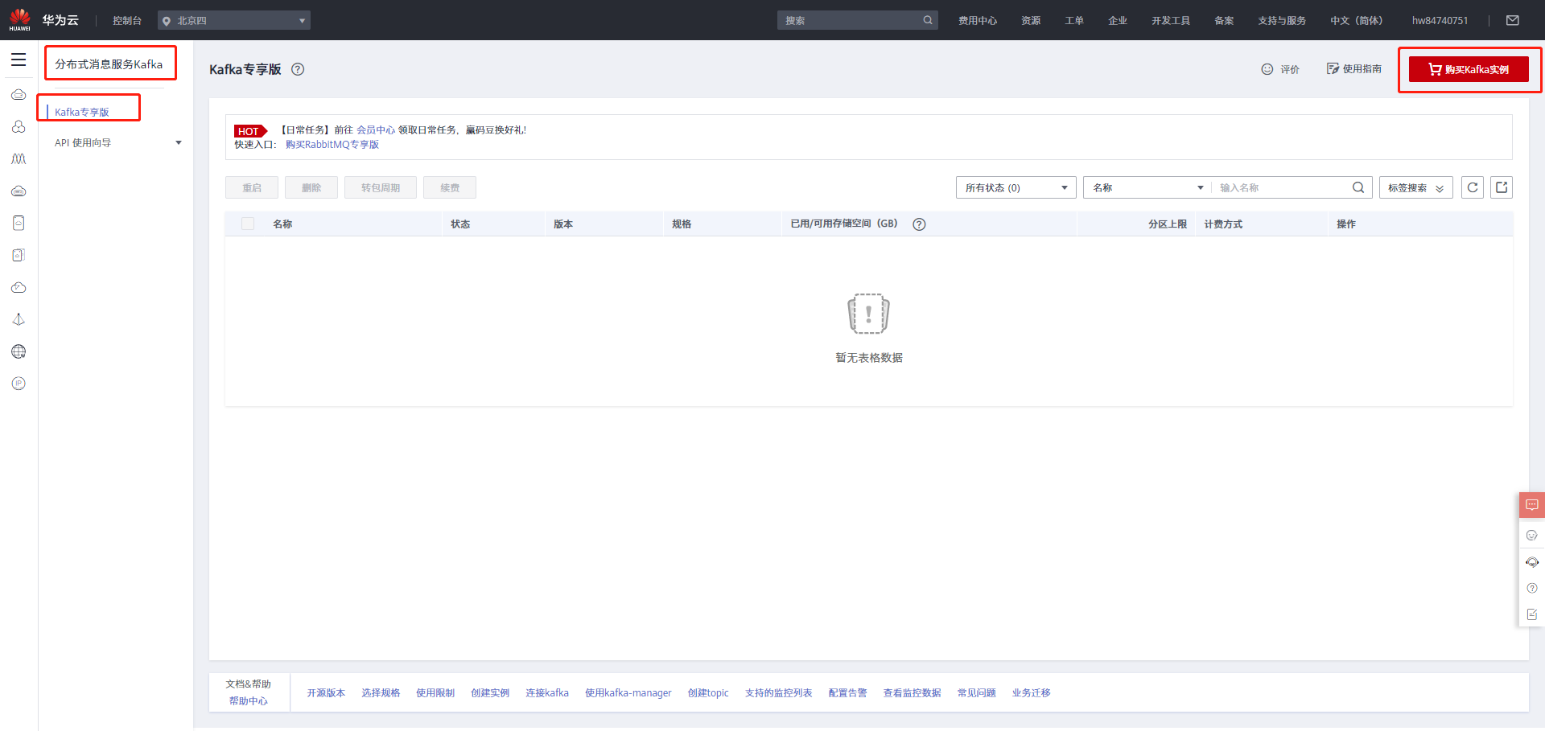Click the 分区上限 column header

[1168, 224]
